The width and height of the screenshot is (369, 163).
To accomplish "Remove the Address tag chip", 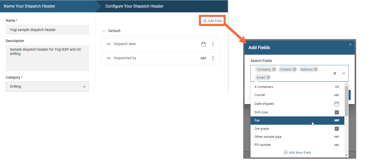I will (316, 69).
